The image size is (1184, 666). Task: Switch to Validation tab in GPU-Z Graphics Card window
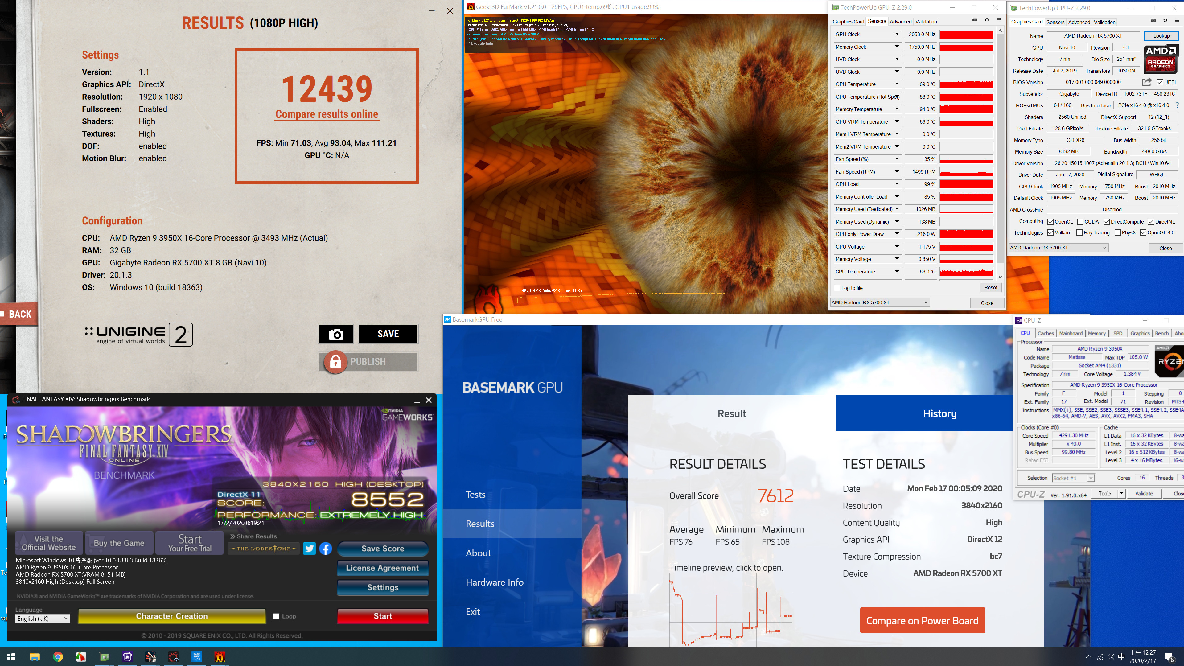click(1104, 22)
